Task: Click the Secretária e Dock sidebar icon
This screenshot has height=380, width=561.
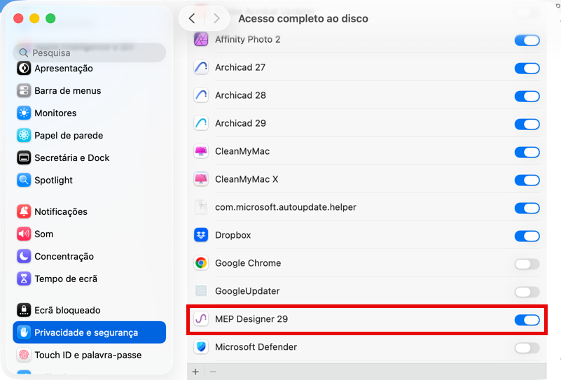Action: tap(24, 157)
